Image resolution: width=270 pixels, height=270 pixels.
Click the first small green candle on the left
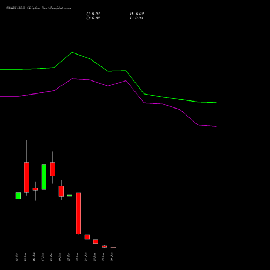pyautogui.click(x=18, y=195)
